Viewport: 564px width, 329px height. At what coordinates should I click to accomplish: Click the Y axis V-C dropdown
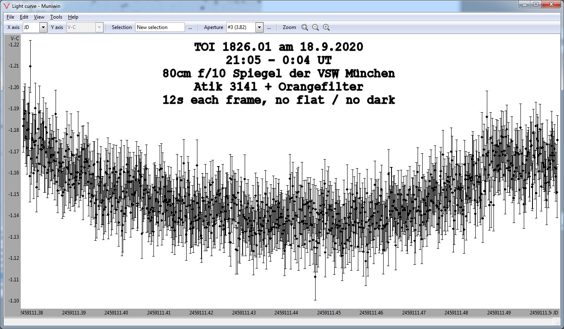(99, 27)
